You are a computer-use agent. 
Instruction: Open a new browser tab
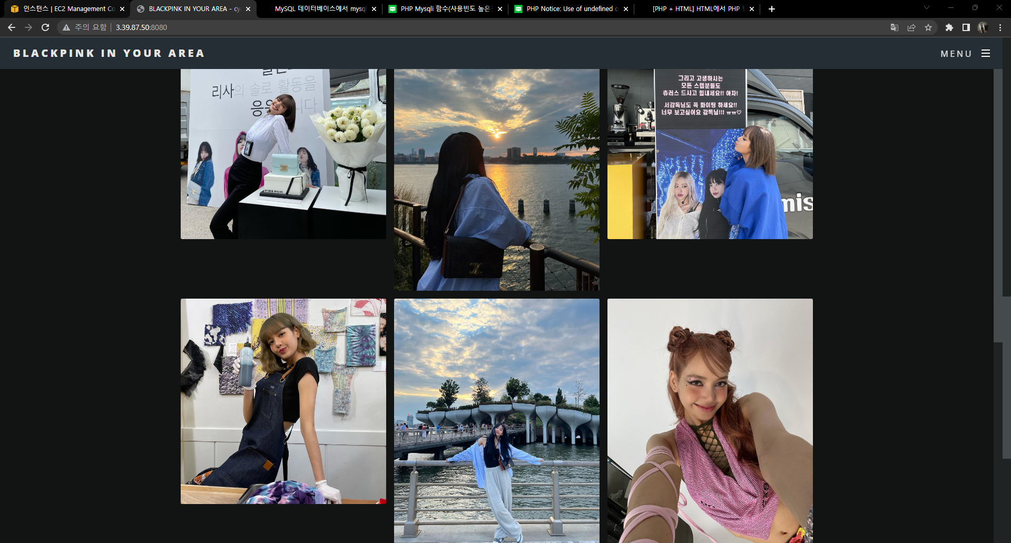point(772,9)
